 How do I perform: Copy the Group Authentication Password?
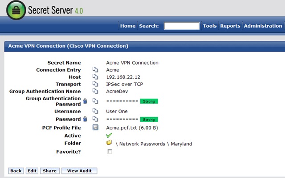pos(95,101)
